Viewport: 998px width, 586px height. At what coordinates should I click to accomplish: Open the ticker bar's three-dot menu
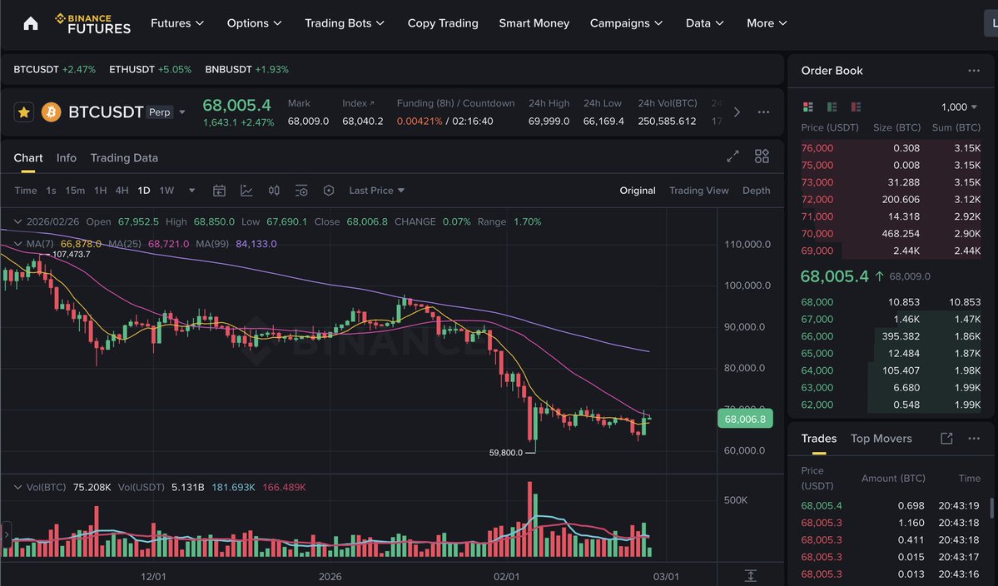tap(763, 112)
